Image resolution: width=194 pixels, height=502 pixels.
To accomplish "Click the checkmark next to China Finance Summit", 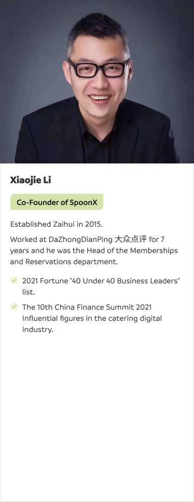I will [14, 307].
